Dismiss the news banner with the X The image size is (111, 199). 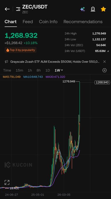[105, 62]
